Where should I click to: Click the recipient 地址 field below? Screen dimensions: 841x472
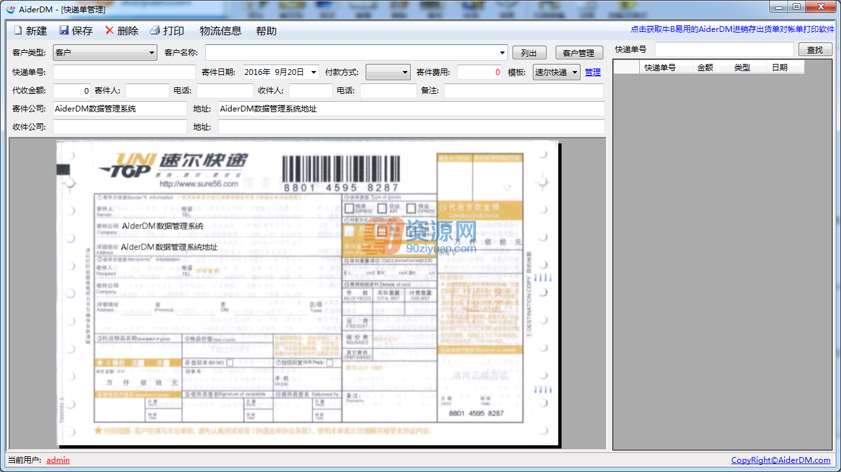coord(411,127)
